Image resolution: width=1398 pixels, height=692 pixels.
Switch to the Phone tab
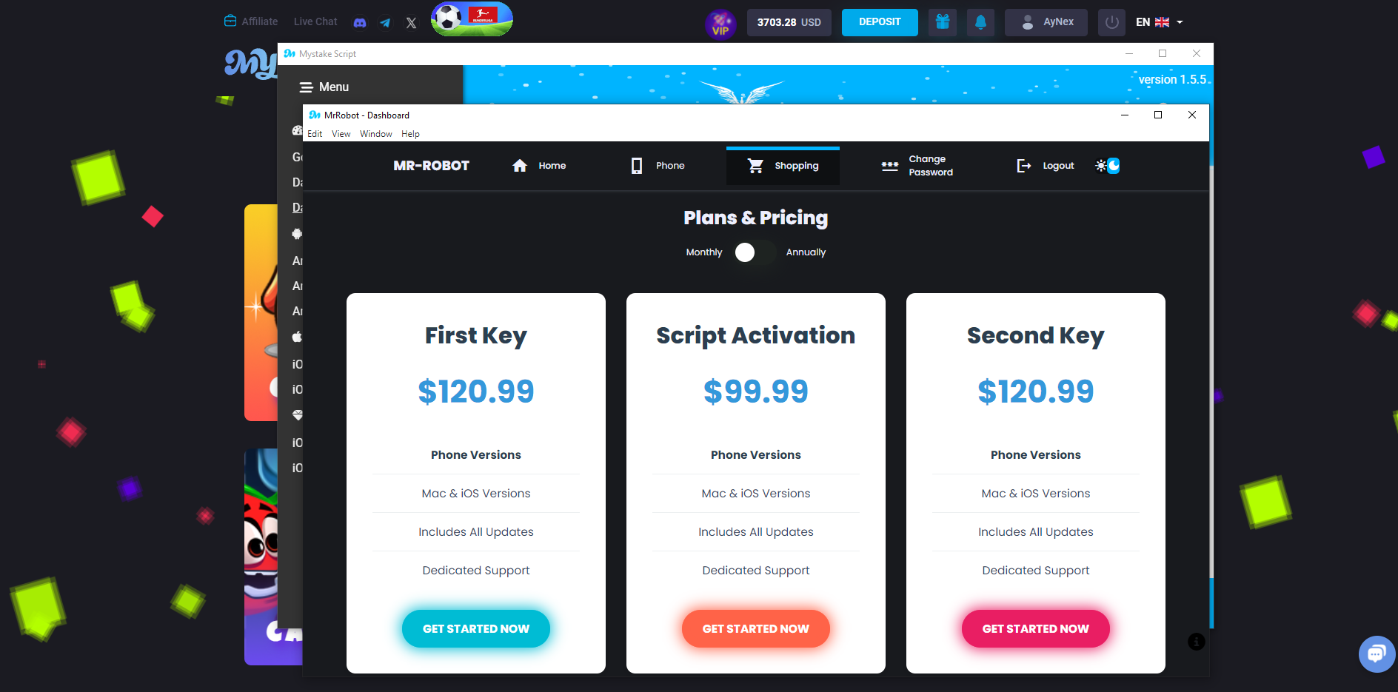(658, 166)
